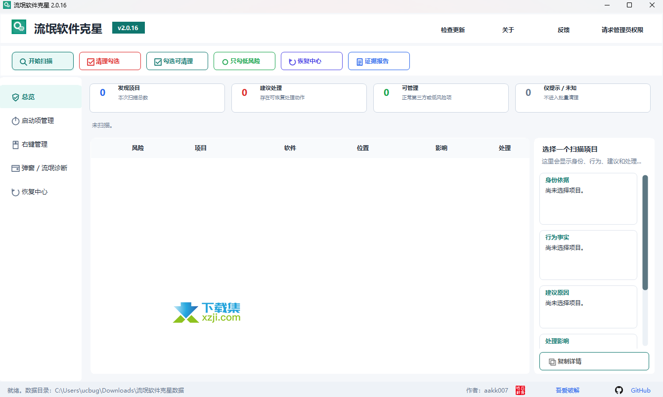This screenshot has height=397, width=663.
Task: Click 建议原因 detail box
Action: coord(588,307)
